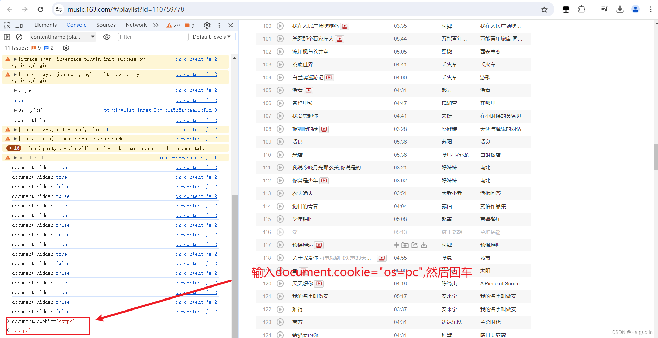
Task: Switch to the Sources tab
Action: (x=106, y=25)
